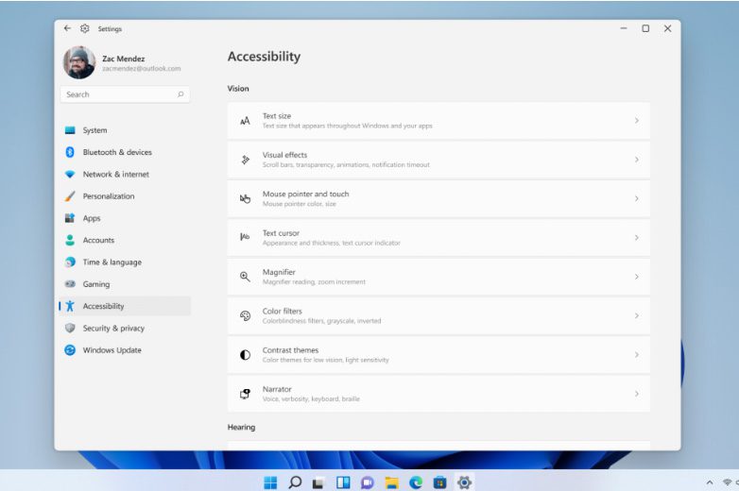Open Time & language label
This screenshot has width=739, height=491.
(112, 262)
